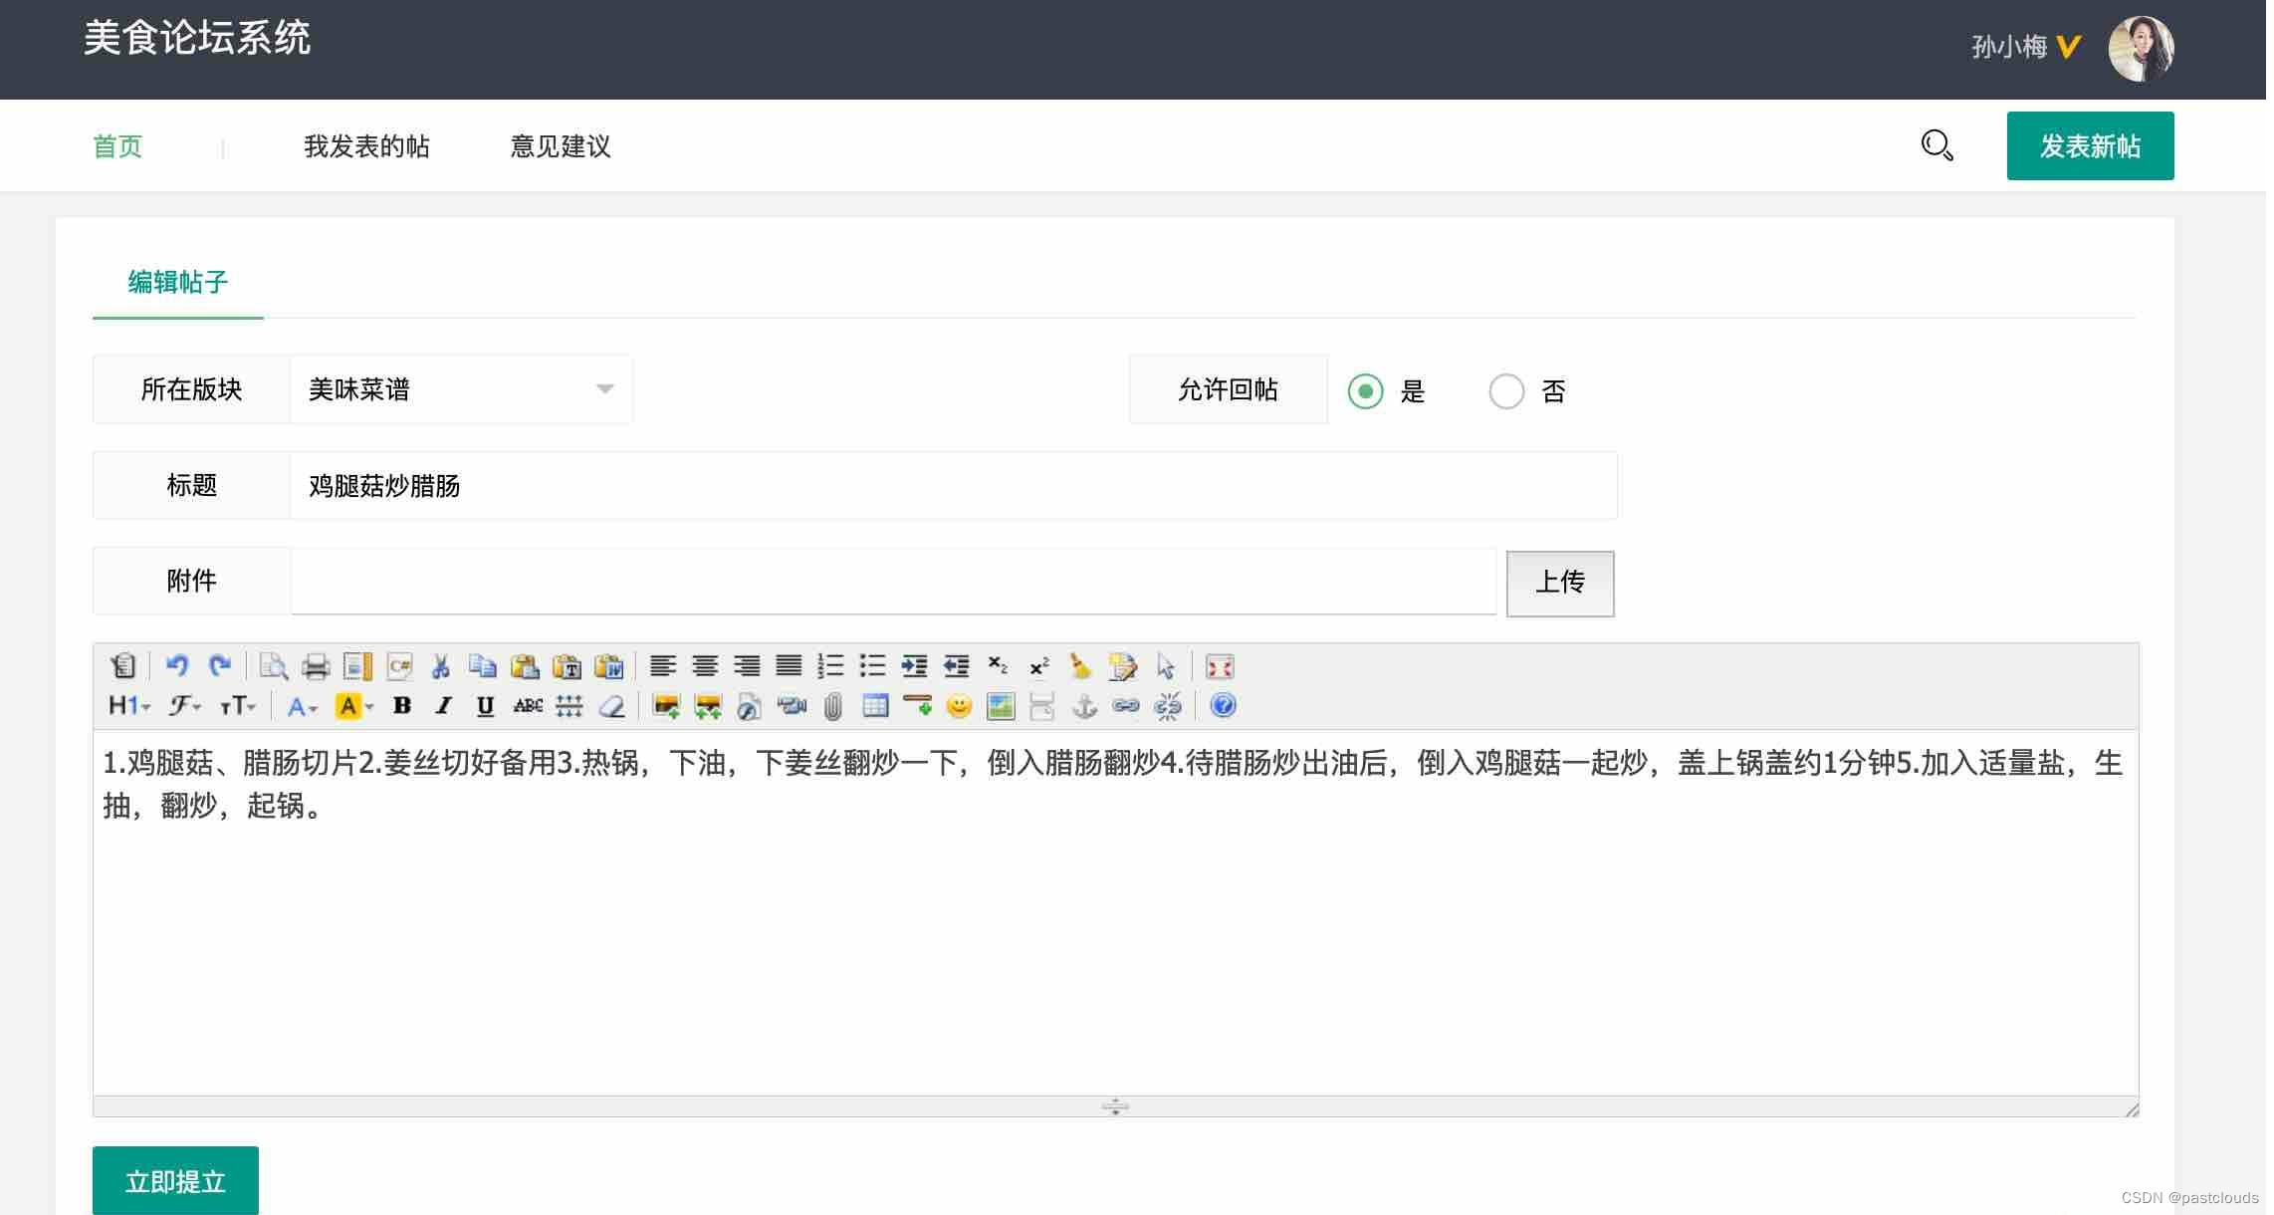Viewport: 2274px width, 1215px height.
Task: Click the search magnifier icon in navbar
Action: pos(1936,146)
